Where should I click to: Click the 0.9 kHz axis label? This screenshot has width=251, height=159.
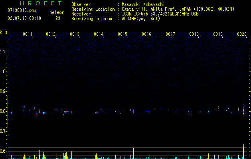tap(3, 91)
